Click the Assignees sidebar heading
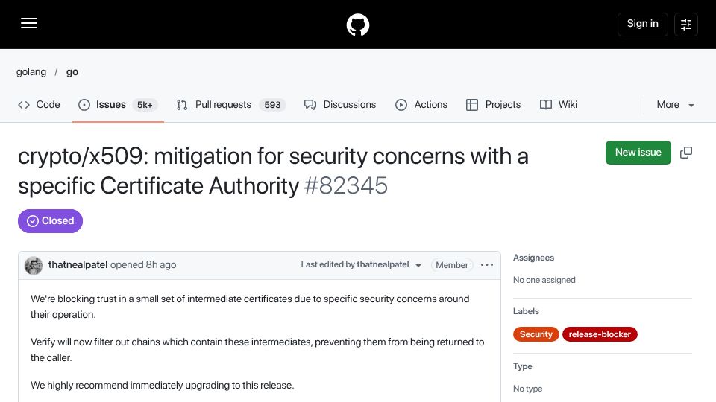Screen dimensions: 716x402 click(x=533, y=258)
